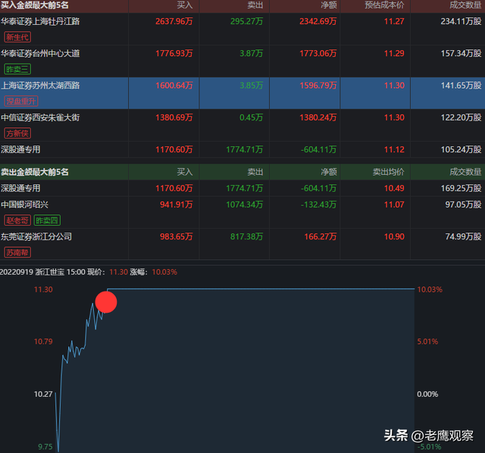Click 净额 header in buyers table
485x453 pixels.
[x=328, y=5]
